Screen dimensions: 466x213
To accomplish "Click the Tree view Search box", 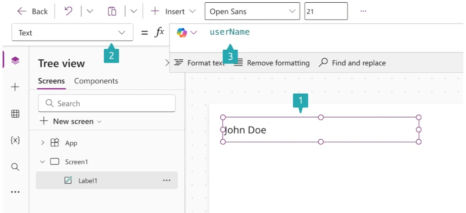I will 107,104.
